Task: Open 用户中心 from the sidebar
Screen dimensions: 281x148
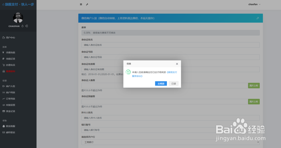Action: 9,38
